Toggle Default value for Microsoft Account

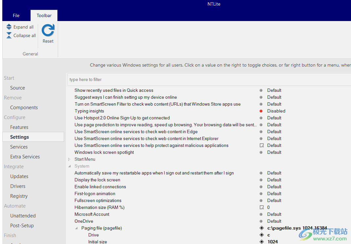tap(274, 214)
